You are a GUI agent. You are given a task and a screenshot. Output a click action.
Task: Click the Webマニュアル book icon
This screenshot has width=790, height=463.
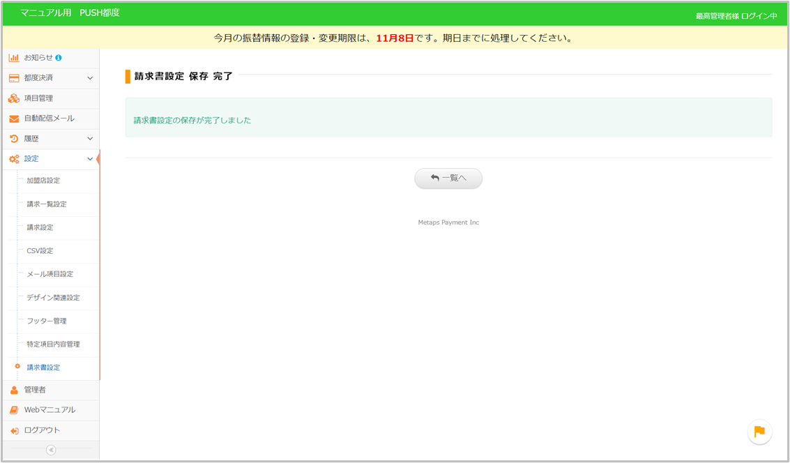pos(14,410)
